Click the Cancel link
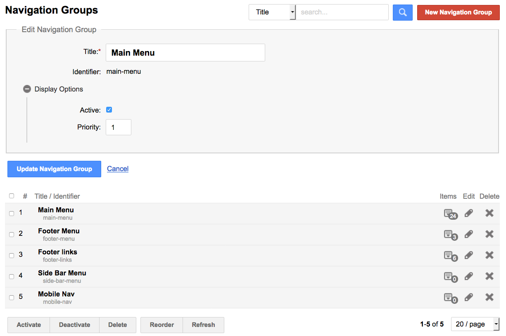 [118, 169]
